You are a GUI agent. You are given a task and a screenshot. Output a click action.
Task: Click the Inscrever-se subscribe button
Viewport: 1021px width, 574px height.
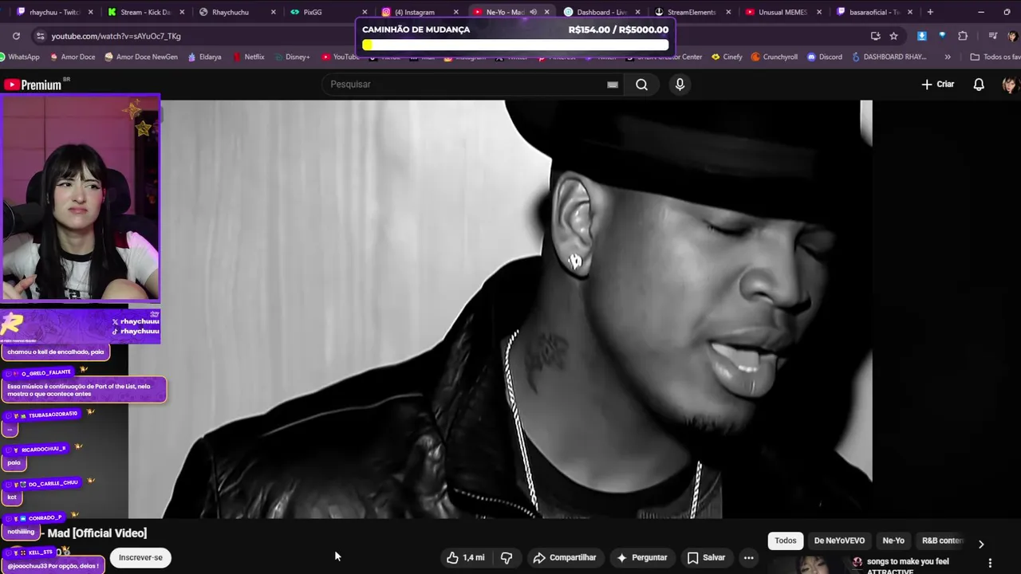click(x=140, y=557)
